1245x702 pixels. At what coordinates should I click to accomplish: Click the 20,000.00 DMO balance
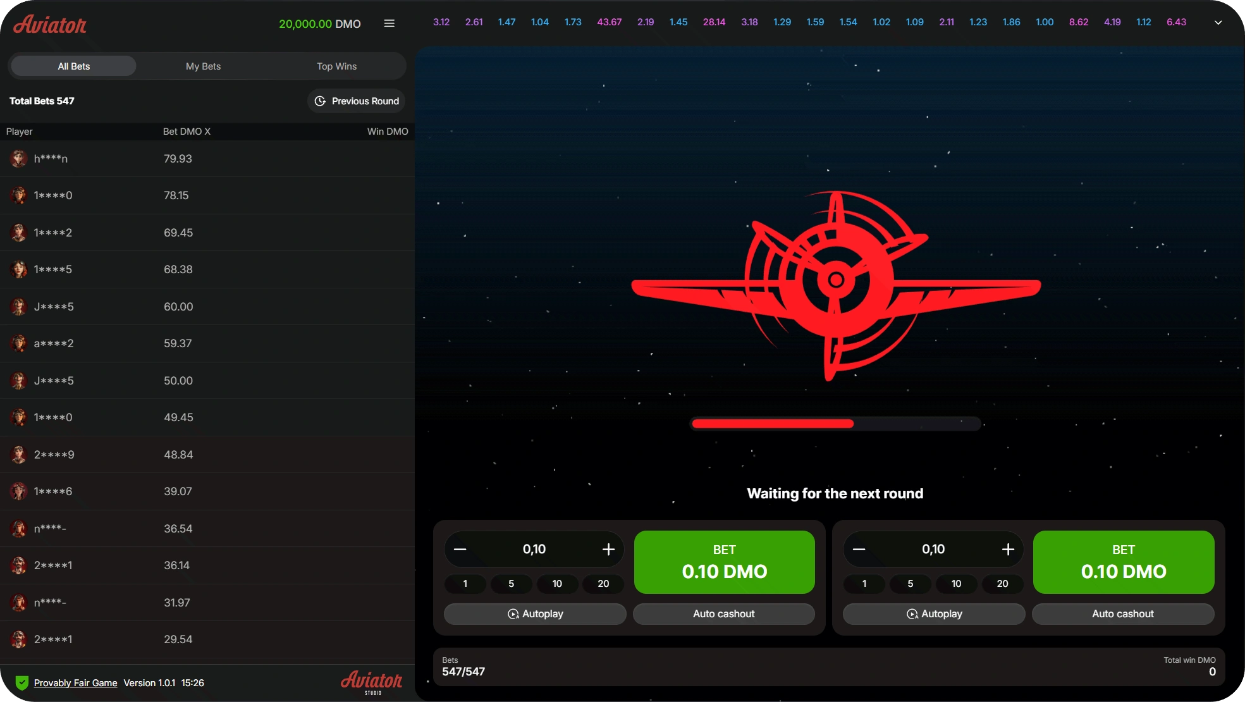tap(320, 24)
